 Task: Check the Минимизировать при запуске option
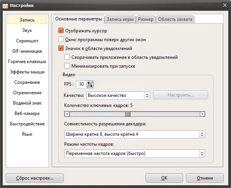coord(68,66)
